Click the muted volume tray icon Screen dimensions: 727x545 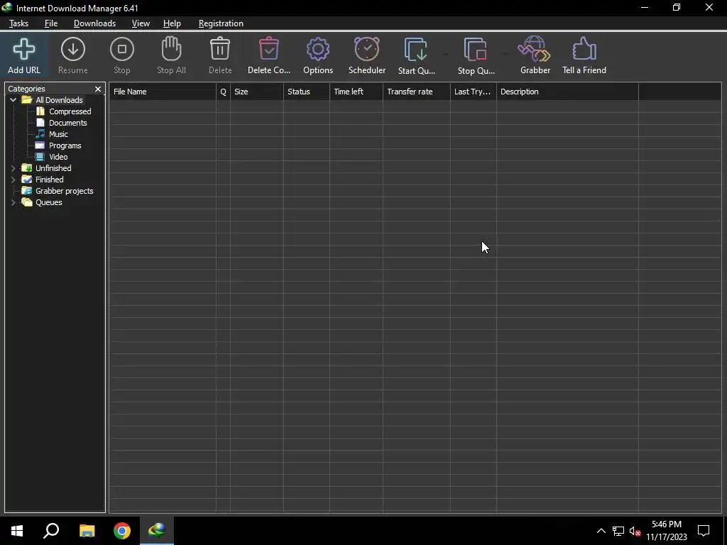pos(635,531)
